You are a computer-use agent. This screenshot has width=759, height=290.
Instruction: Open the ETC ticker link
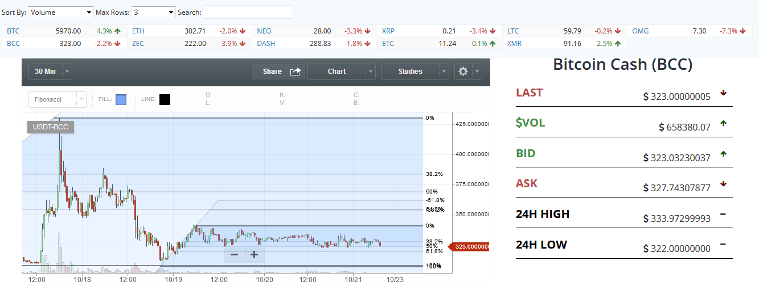388,43
